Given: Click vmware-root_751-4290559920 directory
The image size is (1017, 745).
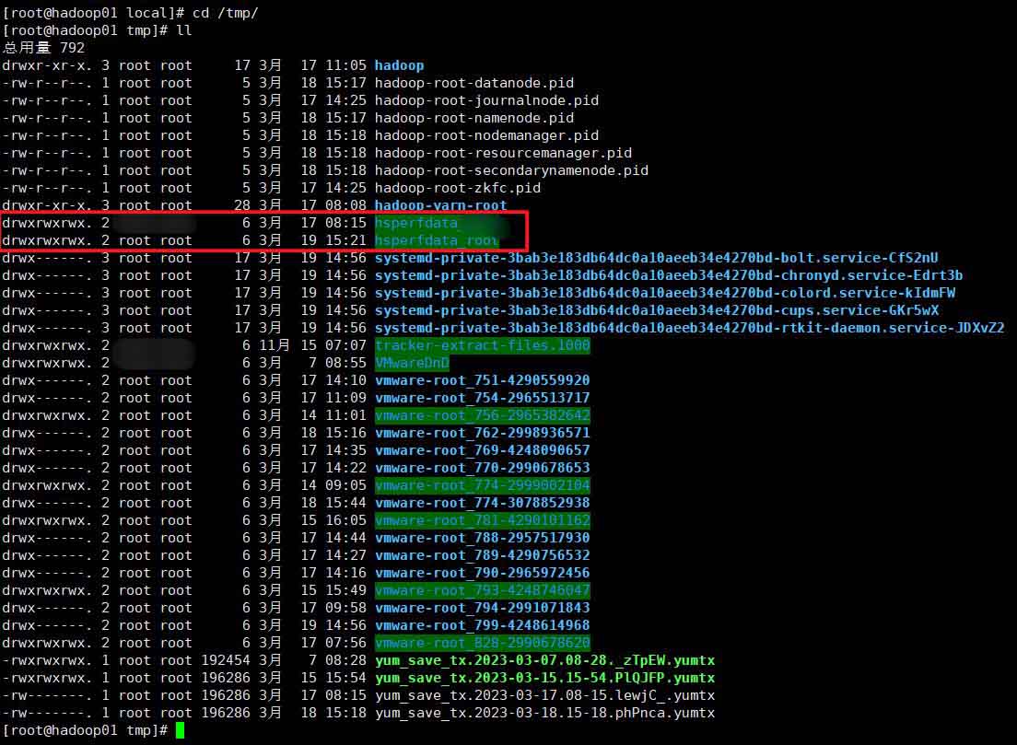Looking at the screenshot, I should pyautogui.click(x=482, y=380).
